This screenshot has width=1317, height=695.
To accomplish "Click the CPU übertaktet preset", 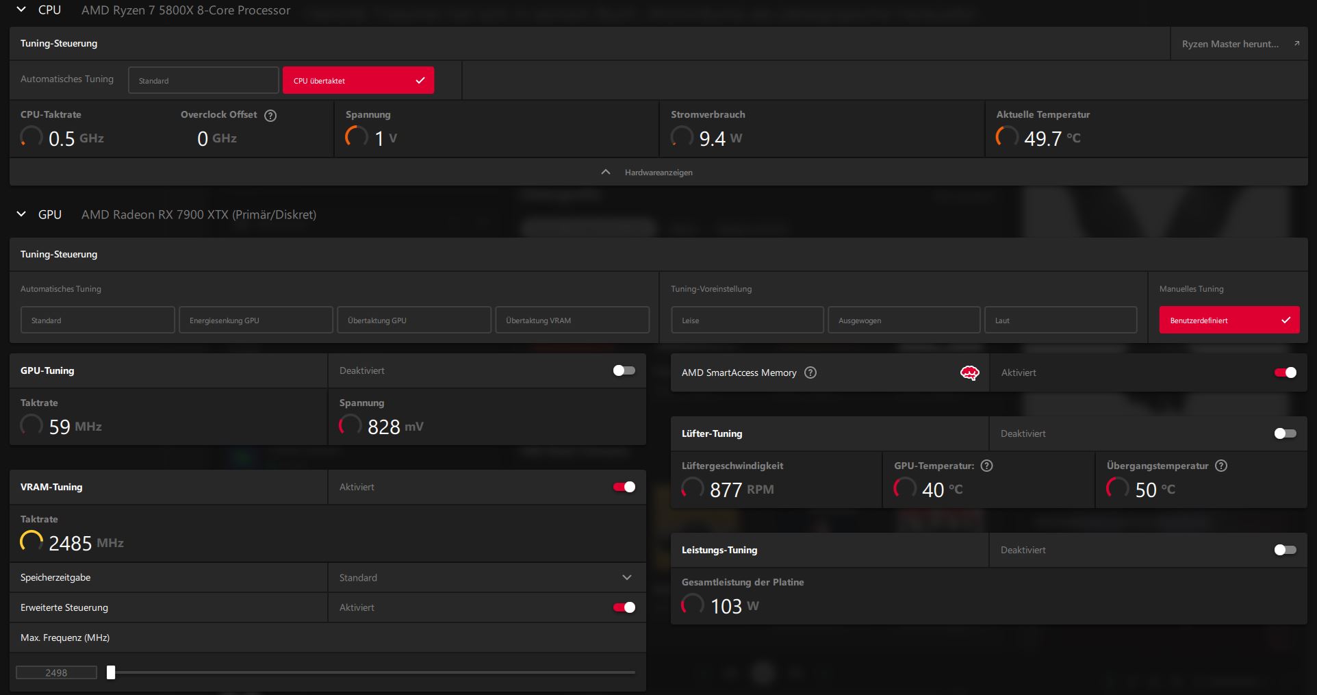I will 358,80.
